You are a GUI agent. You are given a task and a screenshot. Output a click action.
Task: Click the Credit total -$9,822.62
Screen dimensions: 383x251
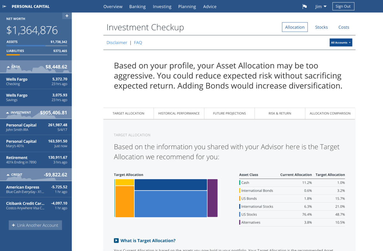coord(56,175)
